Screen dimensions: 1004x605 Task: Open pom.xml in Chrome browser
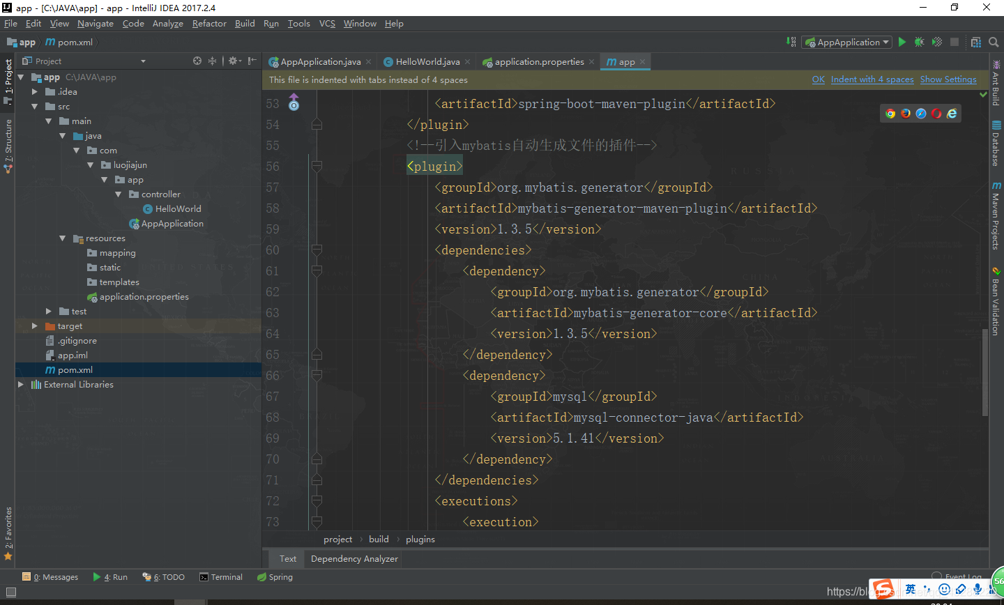coord(890,113)
